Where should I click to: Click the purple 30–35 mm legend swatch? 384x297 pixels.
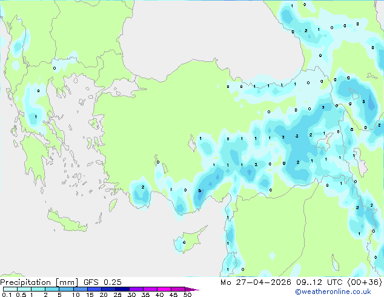coord(136,289)
